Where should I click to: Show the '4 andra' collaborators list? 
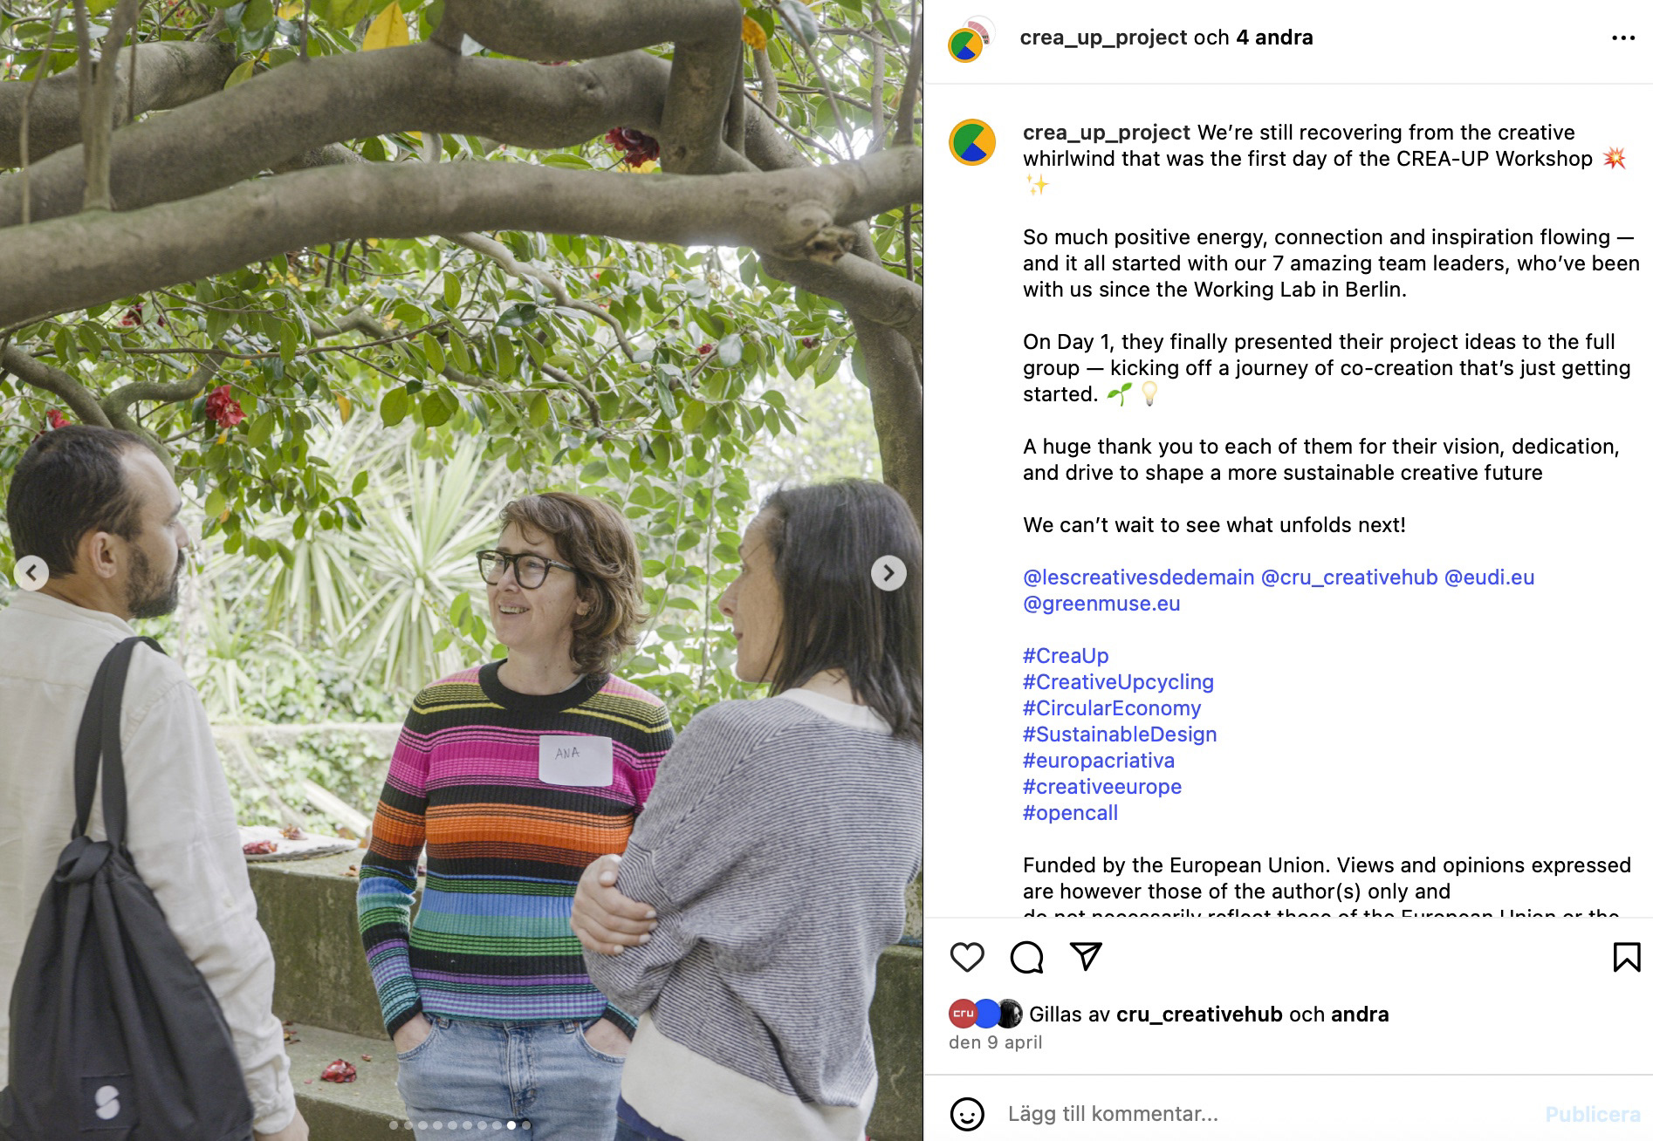coord(1274,38)
